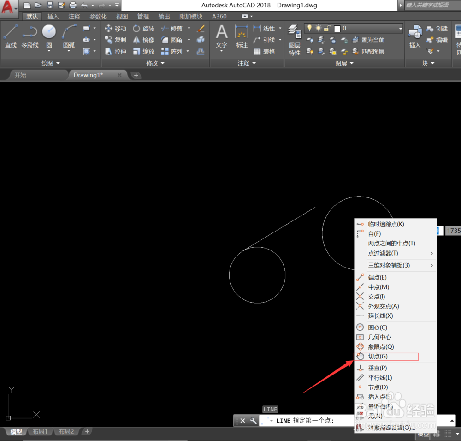This screenshot has width=461, height=441.
Task: Click the Insert block (插入) icon
Action: click(415, 36)
